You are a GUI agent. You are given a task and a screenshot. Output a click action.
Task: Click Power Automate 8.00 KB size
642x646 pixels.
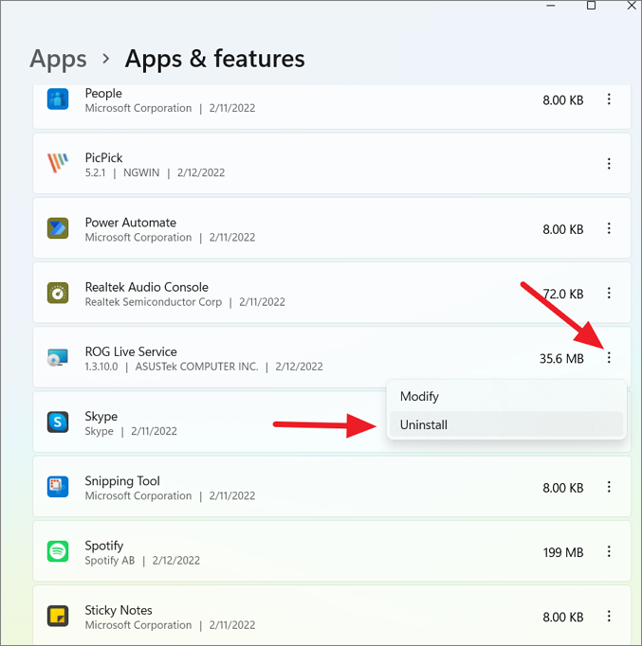coord(563,229)
